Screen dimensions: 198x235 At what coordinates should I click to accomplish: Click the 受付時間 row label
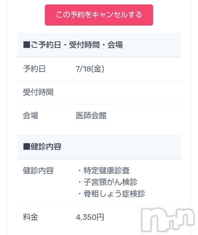[38, 92]
